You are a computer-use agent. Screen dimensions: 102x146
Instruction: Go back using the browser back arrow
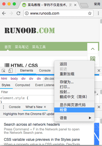(4, 13)
